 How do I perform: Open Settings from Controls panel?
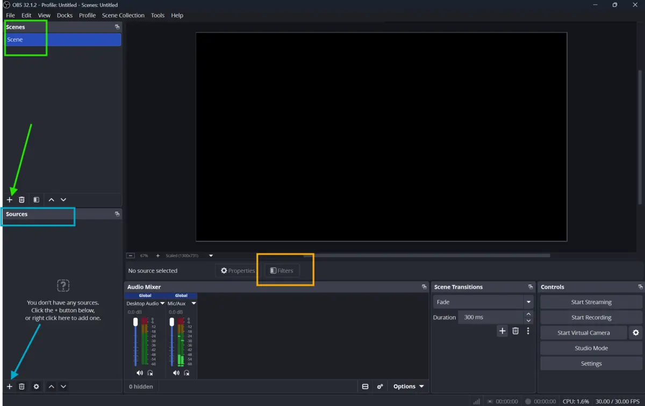coord(591,364)
